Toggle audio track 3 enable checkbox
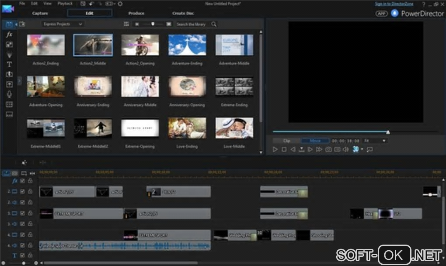Screen dimensions: 446x266 point(22,224)
